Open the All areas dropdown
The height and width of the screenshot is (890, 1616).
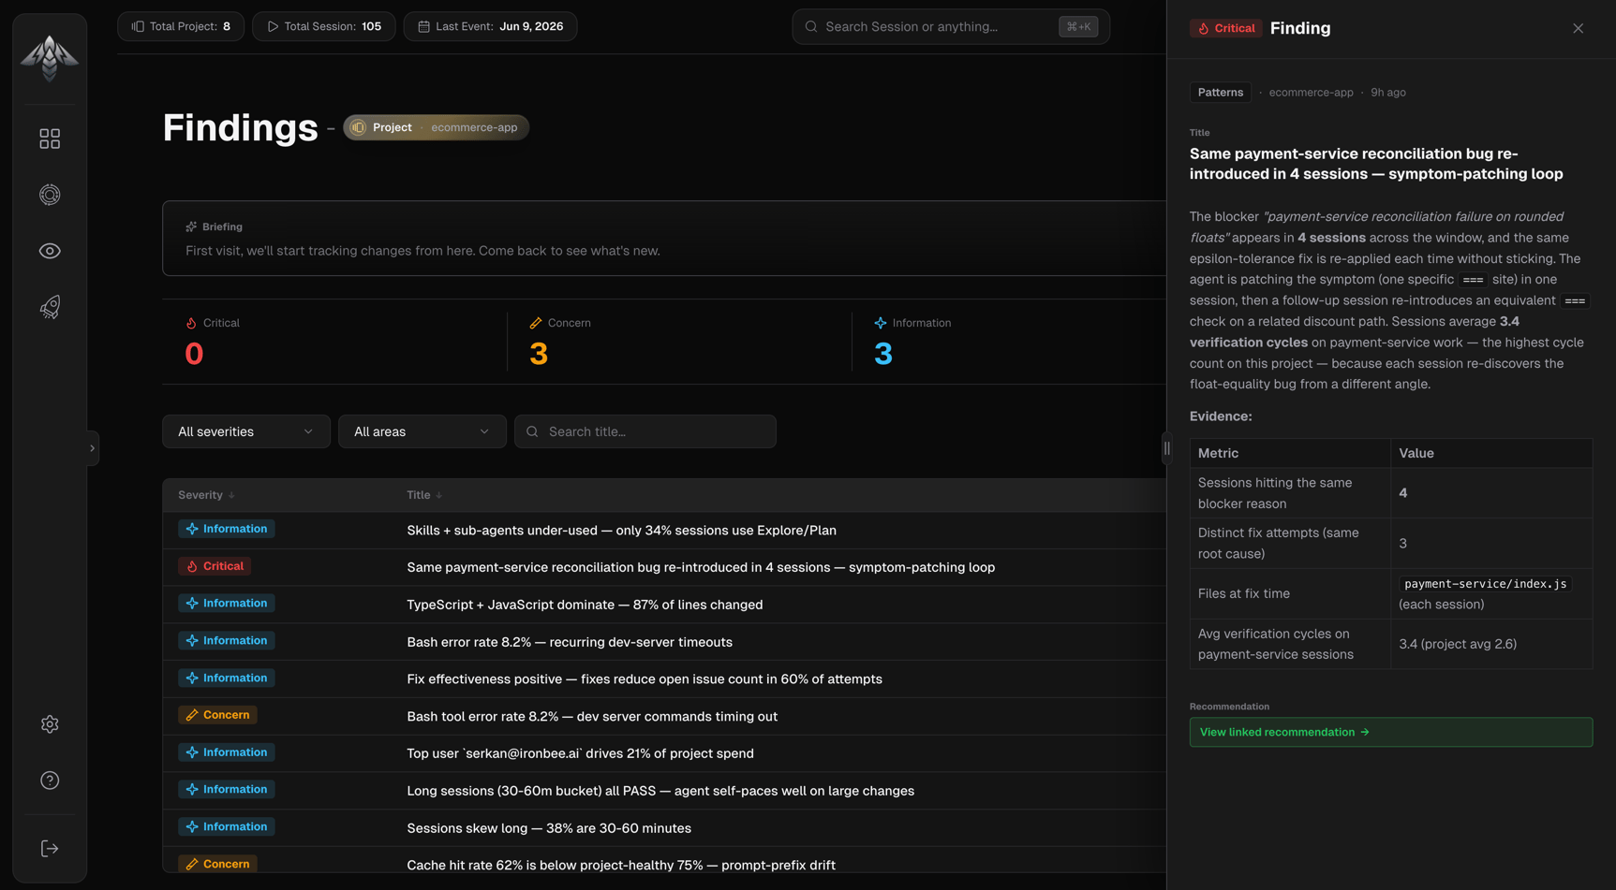click(x=423, y=431)
